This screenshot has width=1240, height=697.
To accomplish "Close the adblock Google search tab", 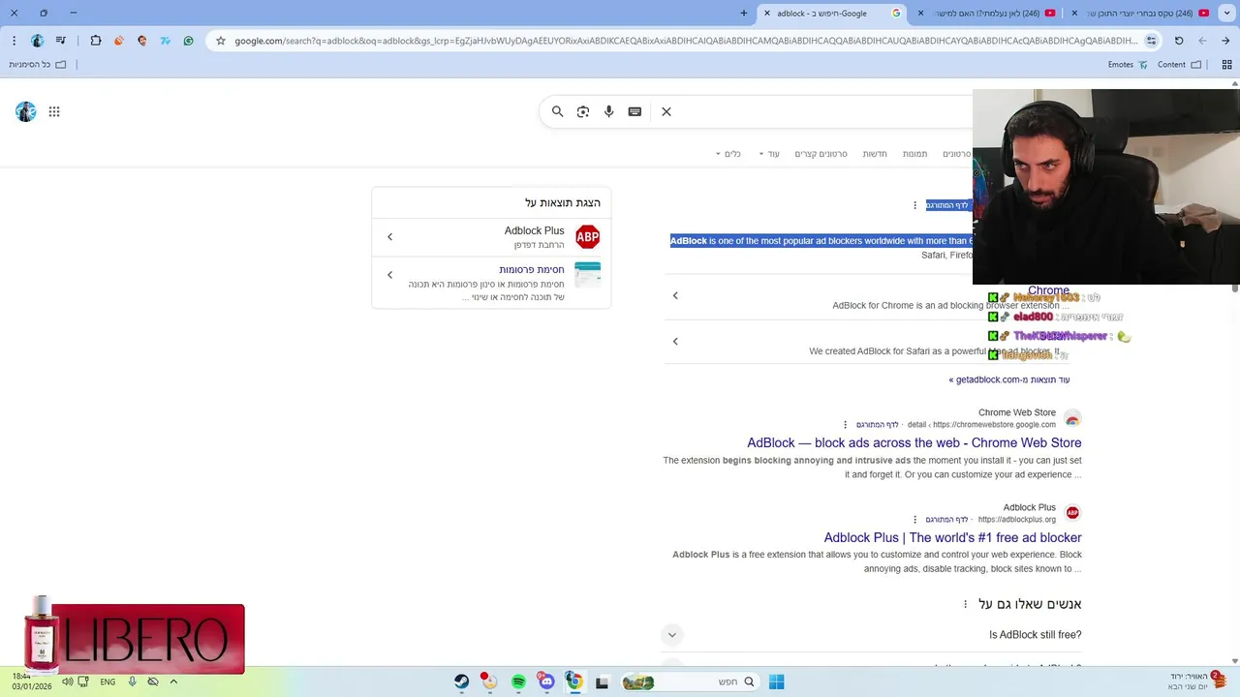I will click(x=767, y=13).
